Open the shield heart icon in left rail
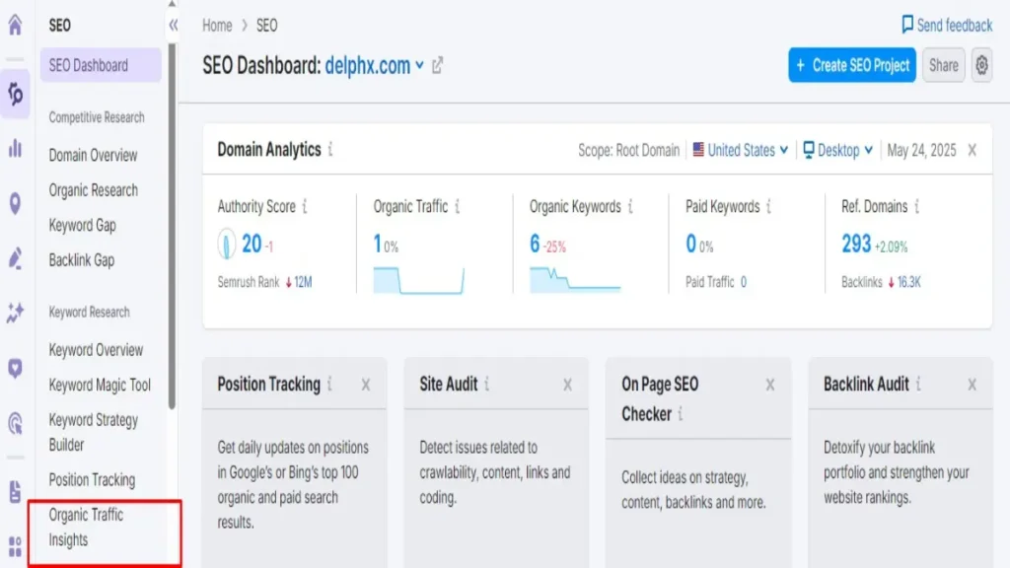Viewport: 1010px width, 568px height. tap(15, 369)
